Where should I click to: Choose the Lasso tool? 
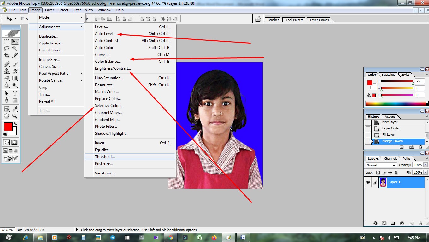click(x=7, y=49)
